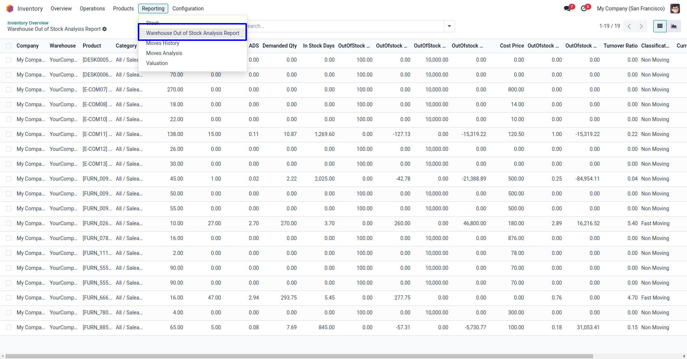Click the user avatar picture
Viewport: 687px width, 359px height.
coord(675,9)
